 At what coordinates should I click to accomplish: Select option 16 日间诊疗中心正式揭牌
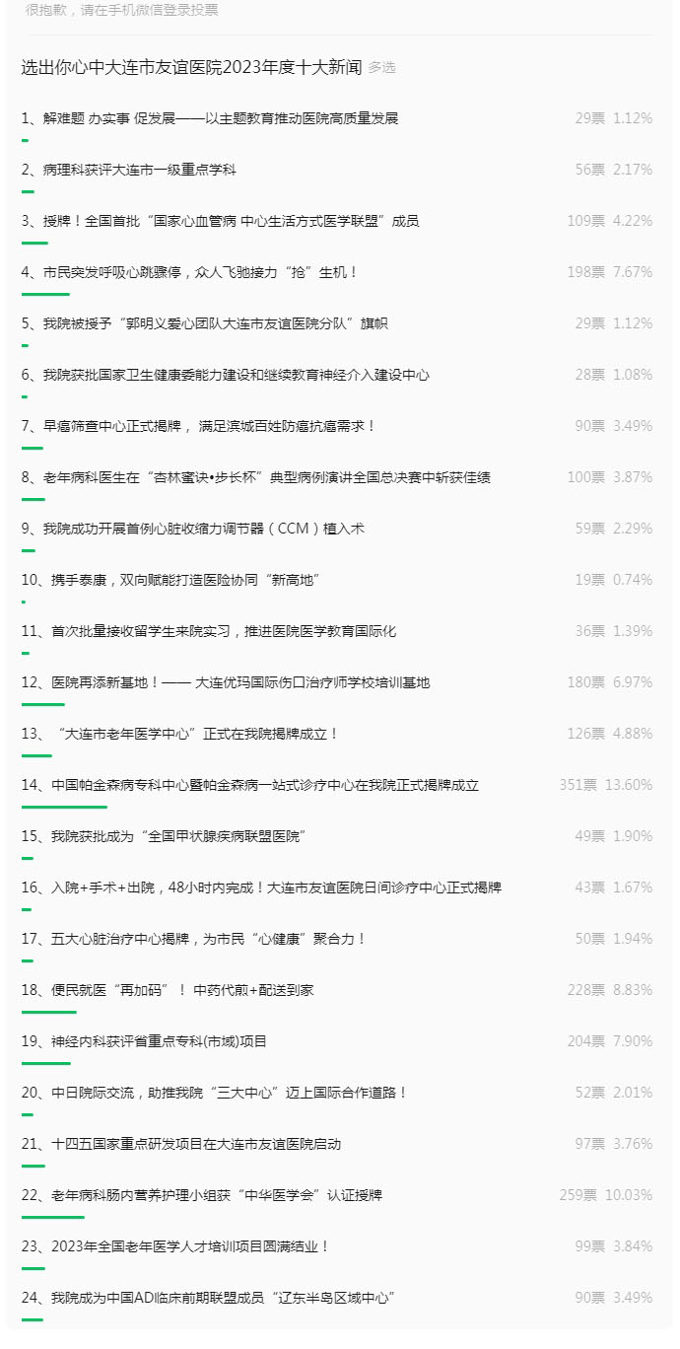tap(261, 887)
